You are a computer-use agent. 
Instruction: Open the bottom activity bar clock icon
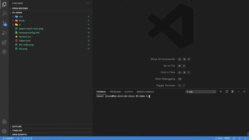(x=4, y=52)
